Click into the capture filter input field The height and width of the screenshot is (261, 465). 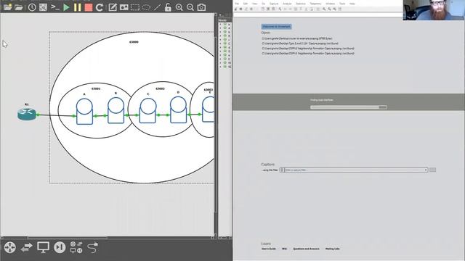pyautogui.click(x=355, y=170)
